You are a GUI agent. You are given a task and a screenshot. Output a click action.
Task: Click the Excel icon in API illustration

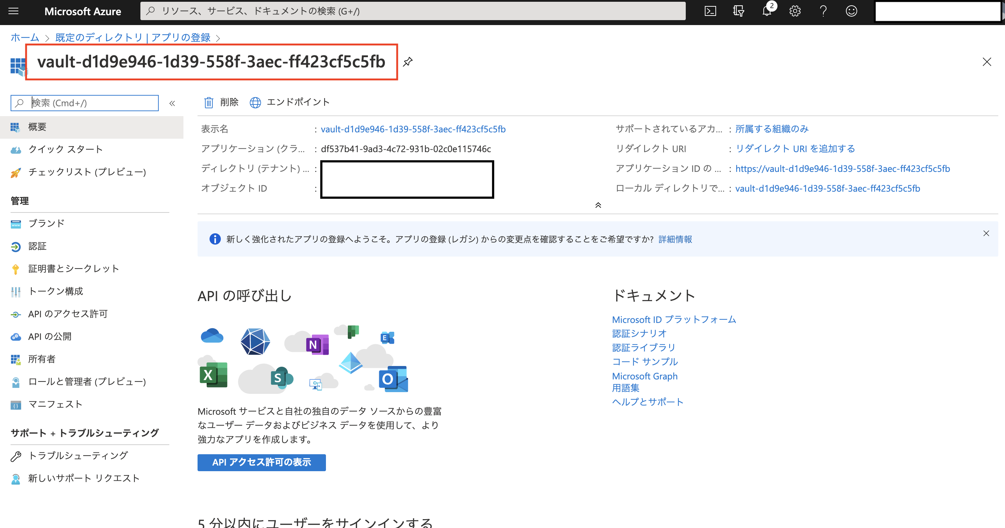(x=213, y=375)
